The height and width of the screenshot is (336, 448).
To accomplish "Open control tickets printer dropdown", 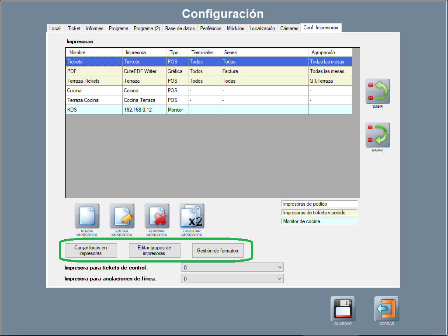I will 232,267.
